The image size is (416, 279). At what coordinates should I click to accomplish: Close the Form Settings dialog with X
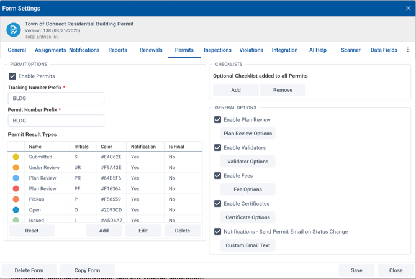click(408, 9)
